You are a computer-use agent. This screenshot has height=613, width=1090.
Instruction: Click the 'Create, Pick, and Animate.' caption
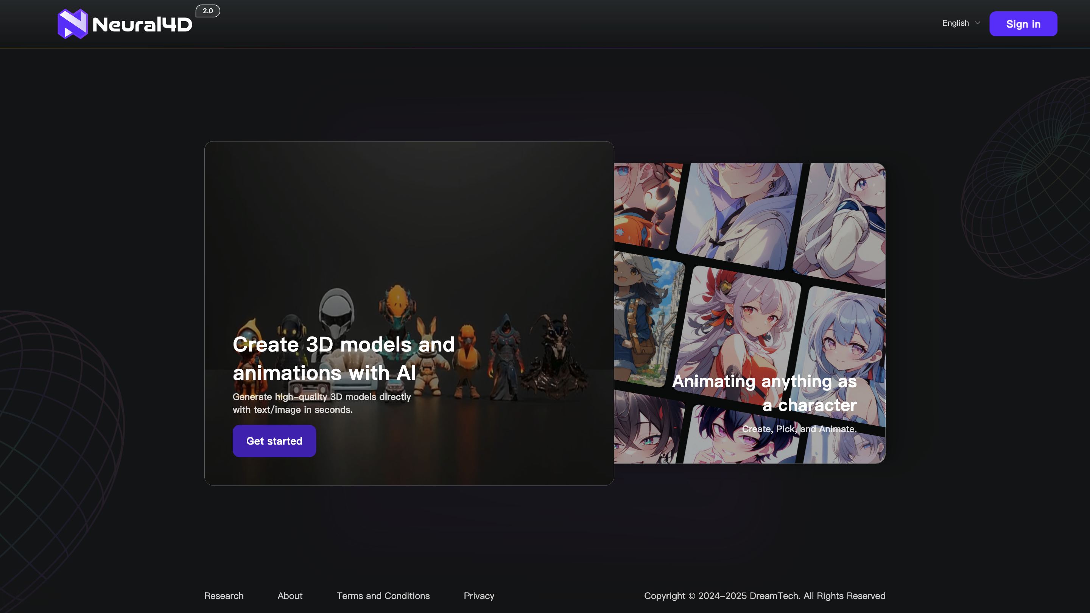[x=799, y=429]
